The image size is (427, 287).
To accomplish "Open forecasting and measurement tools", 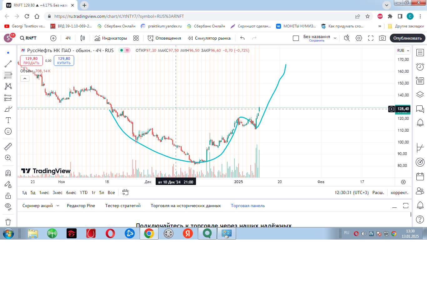I will point(8,98).
